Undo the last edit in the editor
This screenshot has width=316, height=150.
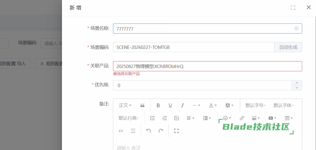(148, 131)
